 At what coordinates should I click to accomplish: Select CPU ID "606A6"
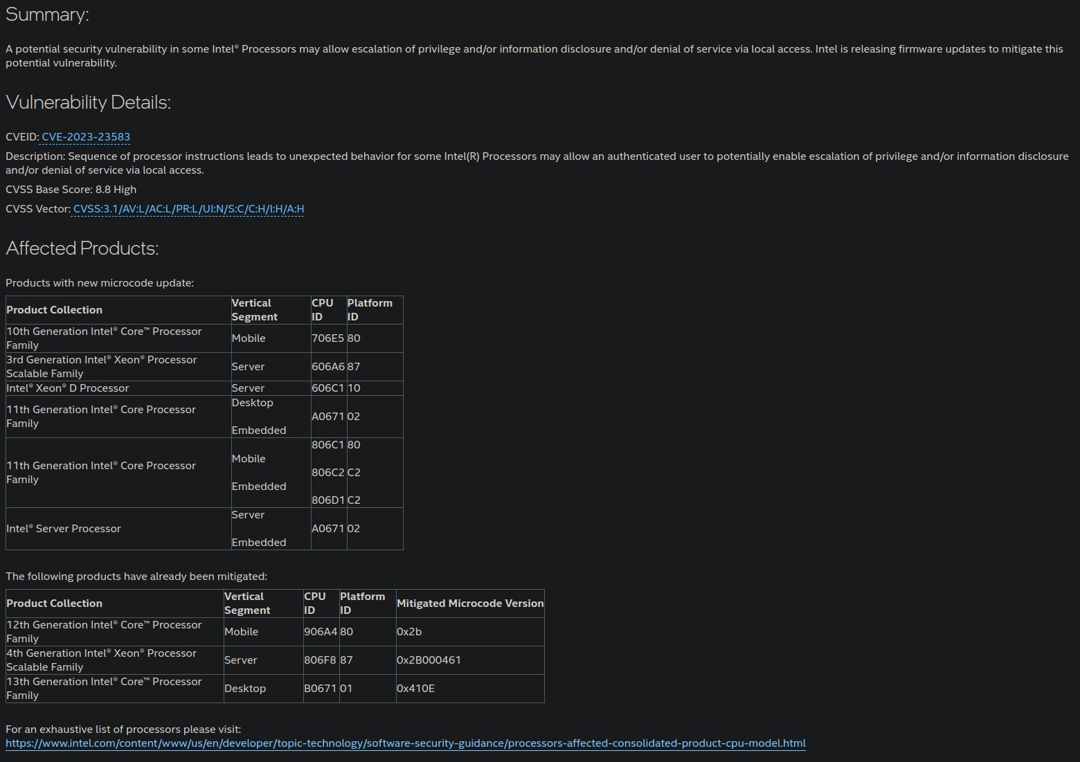click(328, 367)
